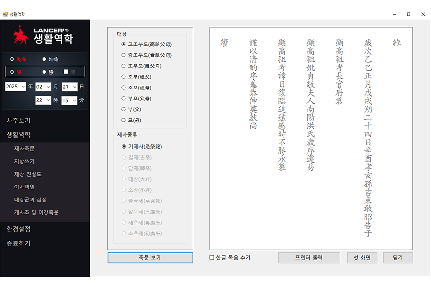Select the 坤命 radio button
Screen dimensions: 431x287
tap(45, 59)
